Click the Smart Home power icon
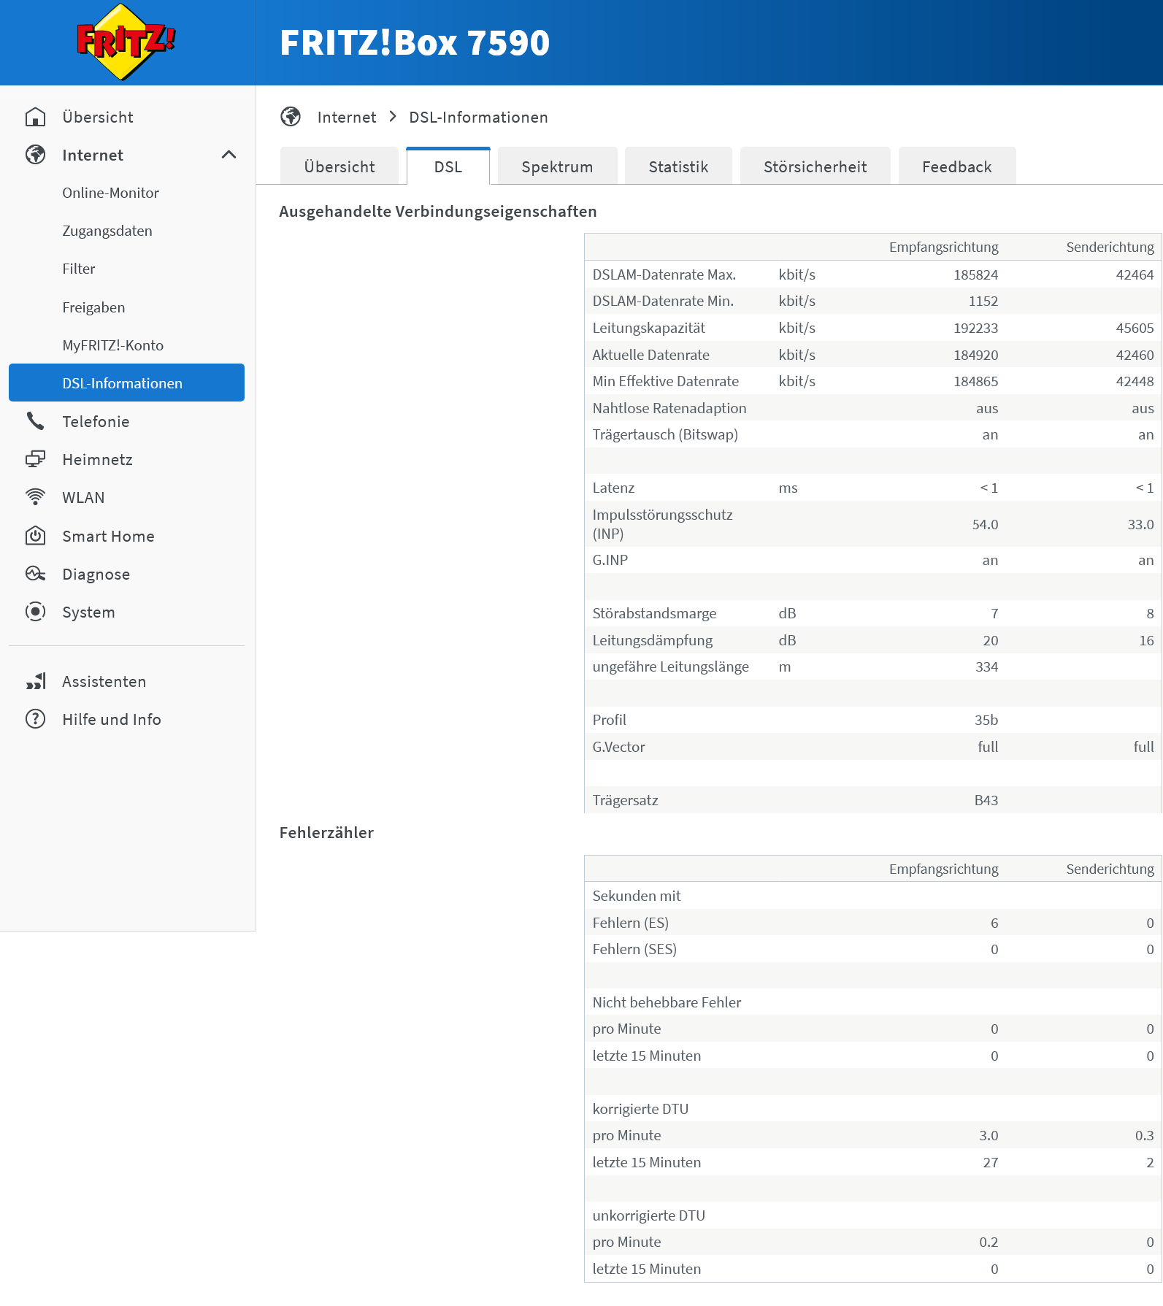 tap(35, 536)
